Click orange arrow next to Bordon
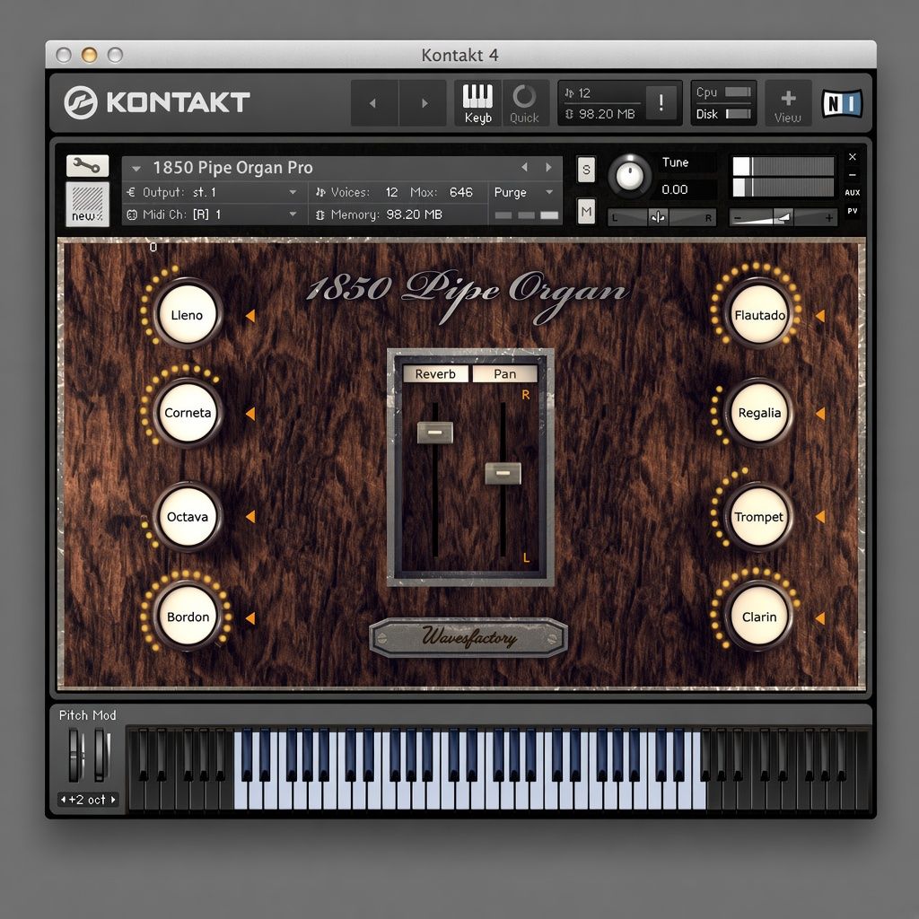This screenshot has width=919, height=919. pyautogui.click(x=250, y=618)
